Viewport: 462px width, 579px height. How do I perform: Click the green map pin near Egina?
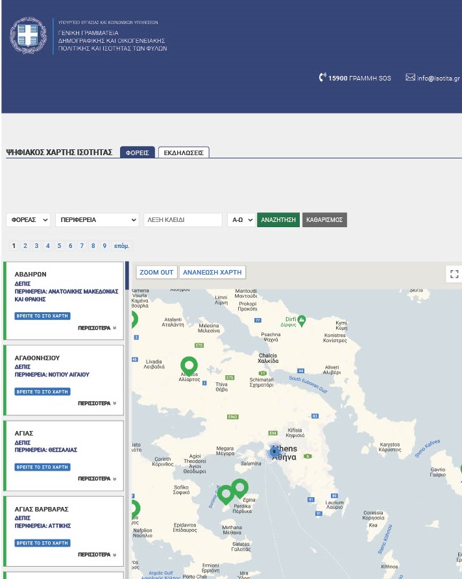(240, 487)
